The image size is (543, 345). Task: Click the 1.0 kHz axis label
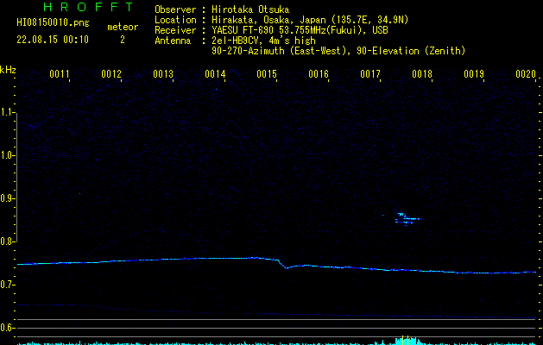click(x=7, y=155)
